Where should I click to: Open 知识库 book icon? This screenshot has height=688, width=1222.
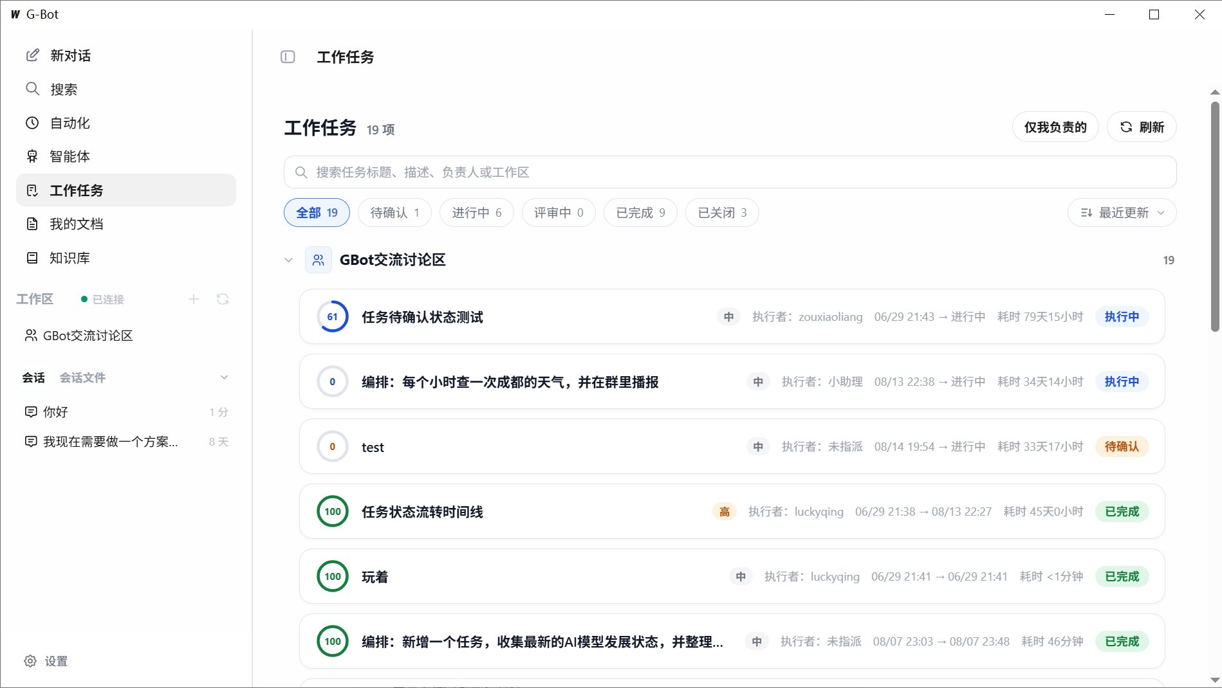coord(32,258)
